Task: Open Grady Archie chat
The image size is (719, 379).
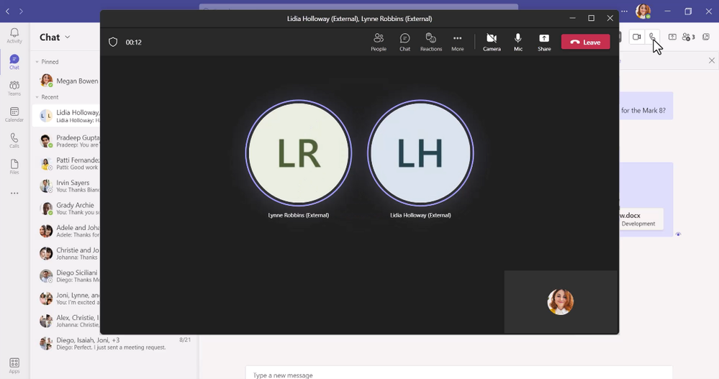Action: click(x=66, y=208)
